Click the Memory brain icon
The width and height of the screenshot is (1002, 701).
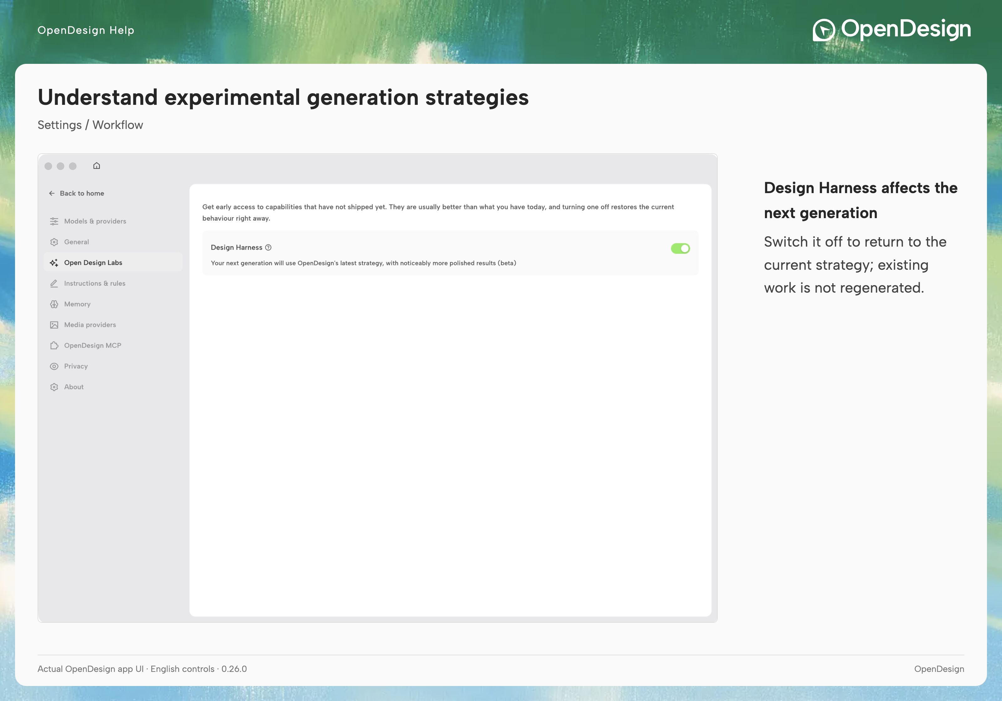click(x=54, y=304)
